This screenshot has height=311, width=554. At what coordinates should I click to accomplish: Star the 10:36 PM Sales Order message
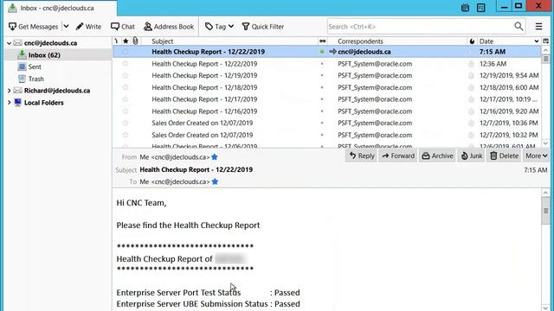126,123
